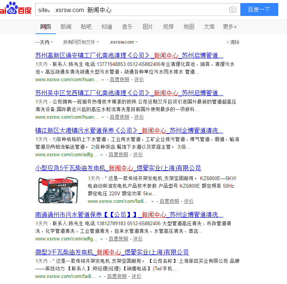Screen dimensions: 287x284
Task: Open the 知道 tab
Action: tap(107, 27)
